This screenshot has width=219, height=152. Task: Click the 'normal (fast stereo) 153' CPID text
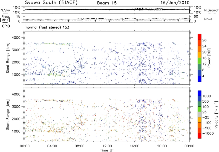pos(47,27)
